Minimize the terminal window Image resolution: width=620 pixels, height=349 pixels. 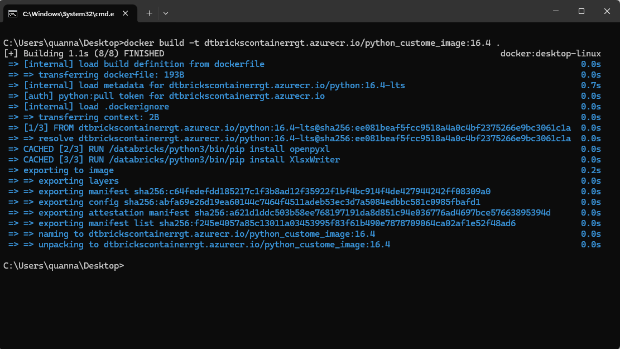(555, 11)
